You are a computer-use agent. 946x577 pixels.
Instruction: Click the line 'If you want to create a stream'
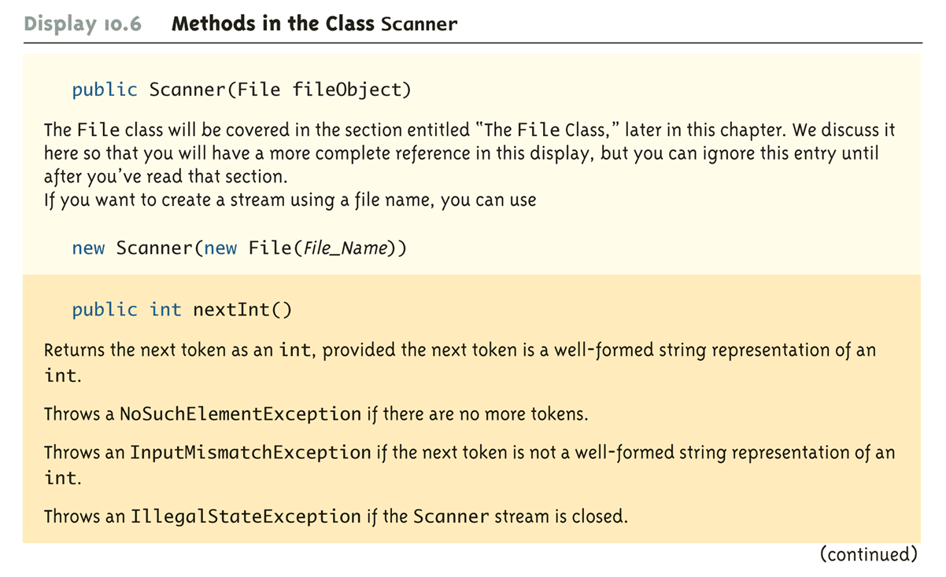290,200
